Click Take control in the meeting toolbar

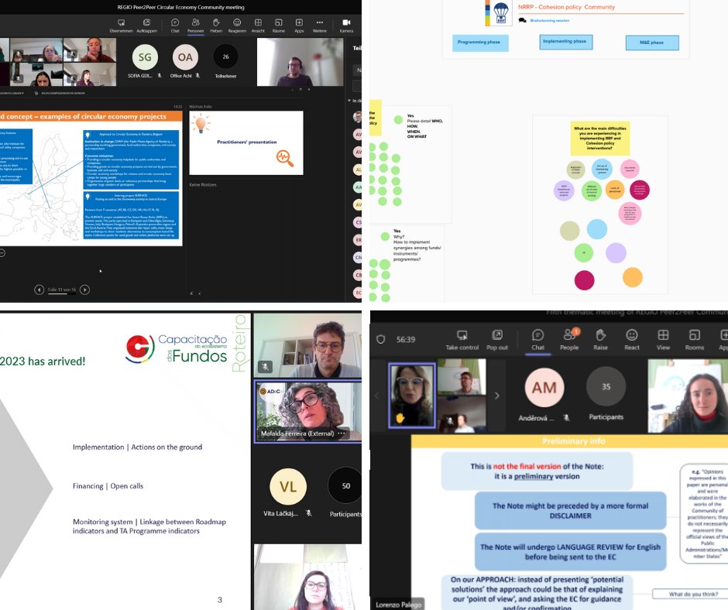coord(462,341)
